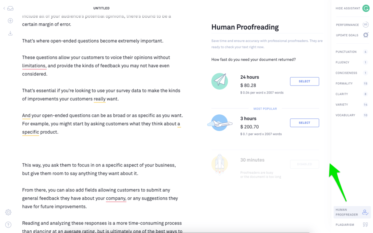Viewport: 373px width, 233px height.
Task: Click the green Grammarly logo icon
Action: [366, 8]
